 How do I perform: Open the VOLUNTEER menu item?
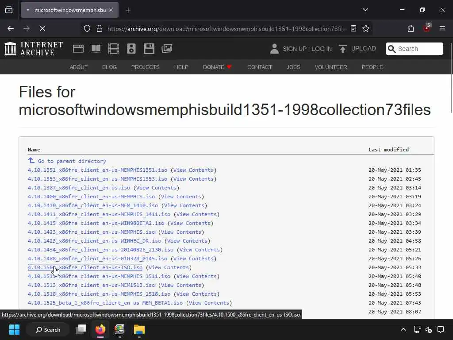(331, 67)
